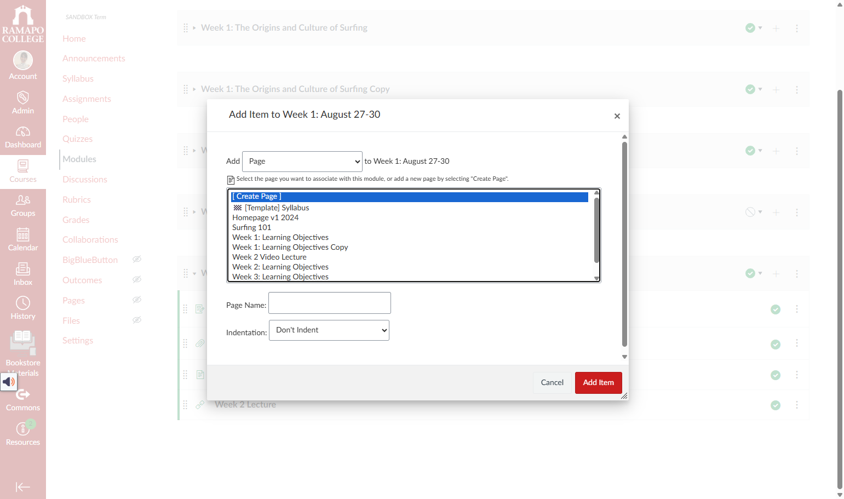Toggle published check for Week 2 Lecture item
The width and height of the screenshot is (844, 499).
776,405
